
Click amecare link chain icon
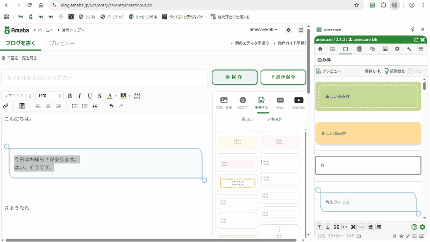pos(372,49)
